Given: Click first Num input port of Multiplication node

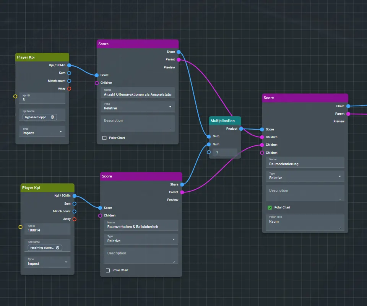Looking at the screenshot, I should (209, 137).
